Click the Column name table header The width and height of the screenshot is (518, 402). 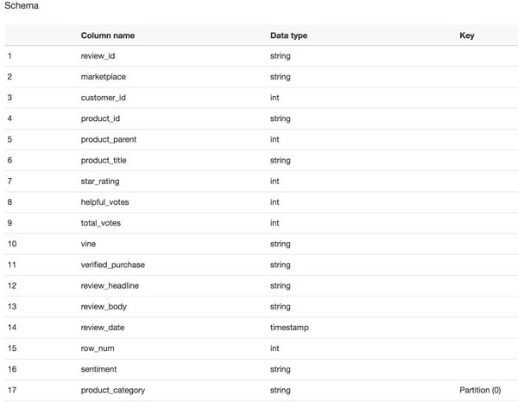click(x=108, y=35)
